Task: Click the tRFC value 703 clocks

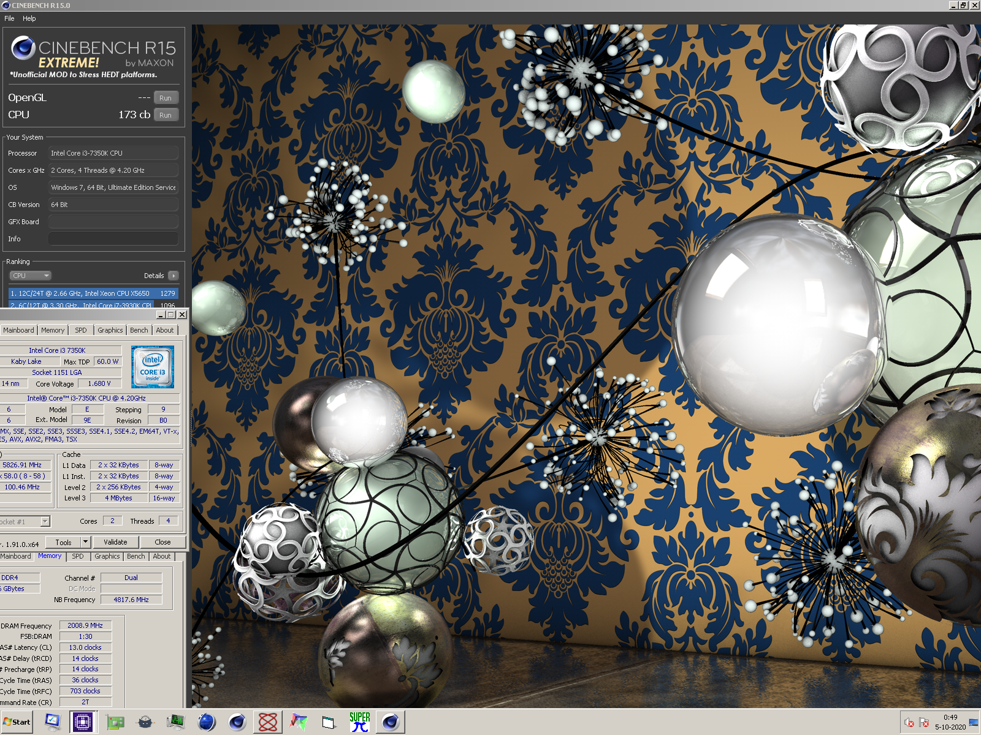Action: point(85,691)
